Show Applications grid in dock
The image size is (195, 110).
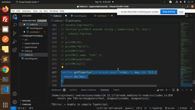[5, 105]
